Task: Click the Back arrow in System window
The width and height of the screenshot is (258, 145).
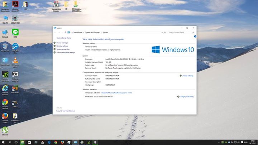Action: tap(55, 32)
